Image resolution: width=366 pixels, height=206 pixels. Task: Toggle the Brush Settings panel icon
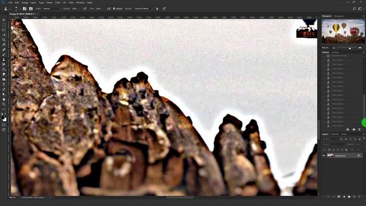pyautogui.click(x=25, y=9)
